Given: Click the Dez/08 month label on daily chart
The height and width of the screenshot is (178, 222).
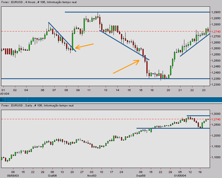Looking at the screenshot, I should click(141, 175).
